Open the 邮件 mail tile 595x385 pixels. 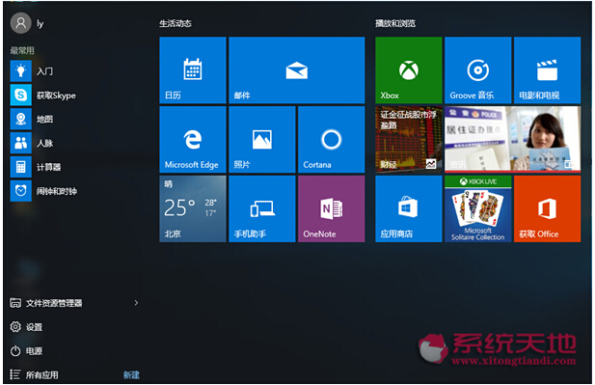pos(297,69)
